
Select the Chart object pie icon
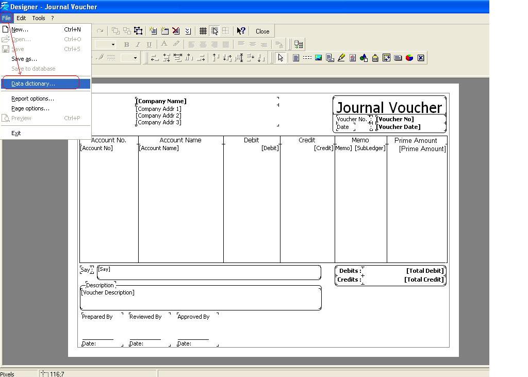point(409,58)
